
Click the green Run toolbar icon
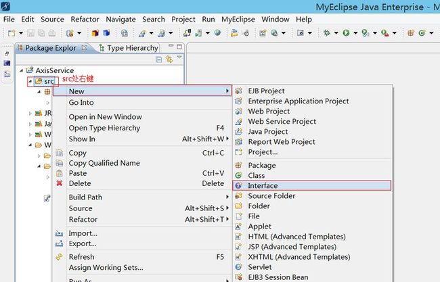click(346, 32)
